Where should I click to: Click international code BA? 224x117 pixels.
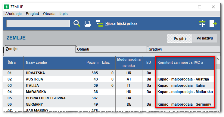coord(129,98)
